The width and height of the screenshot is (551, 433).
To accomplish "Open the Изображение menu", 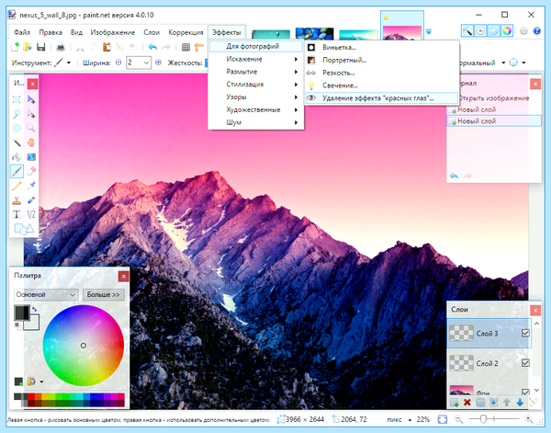I will pyautogui.click(x=113, y=32).
